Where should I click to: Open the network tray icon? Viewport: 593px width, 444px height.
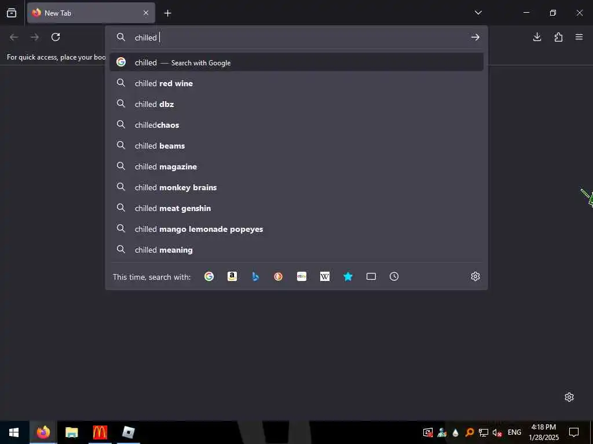(x=484, y=432)
